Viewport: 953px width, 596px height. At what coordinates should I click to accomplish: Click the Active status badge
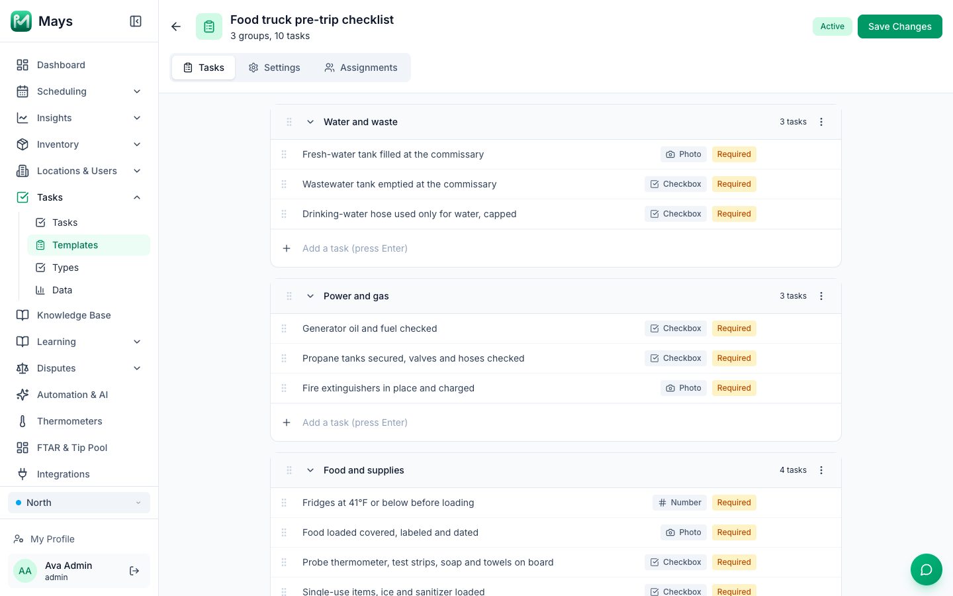(833, 26)
